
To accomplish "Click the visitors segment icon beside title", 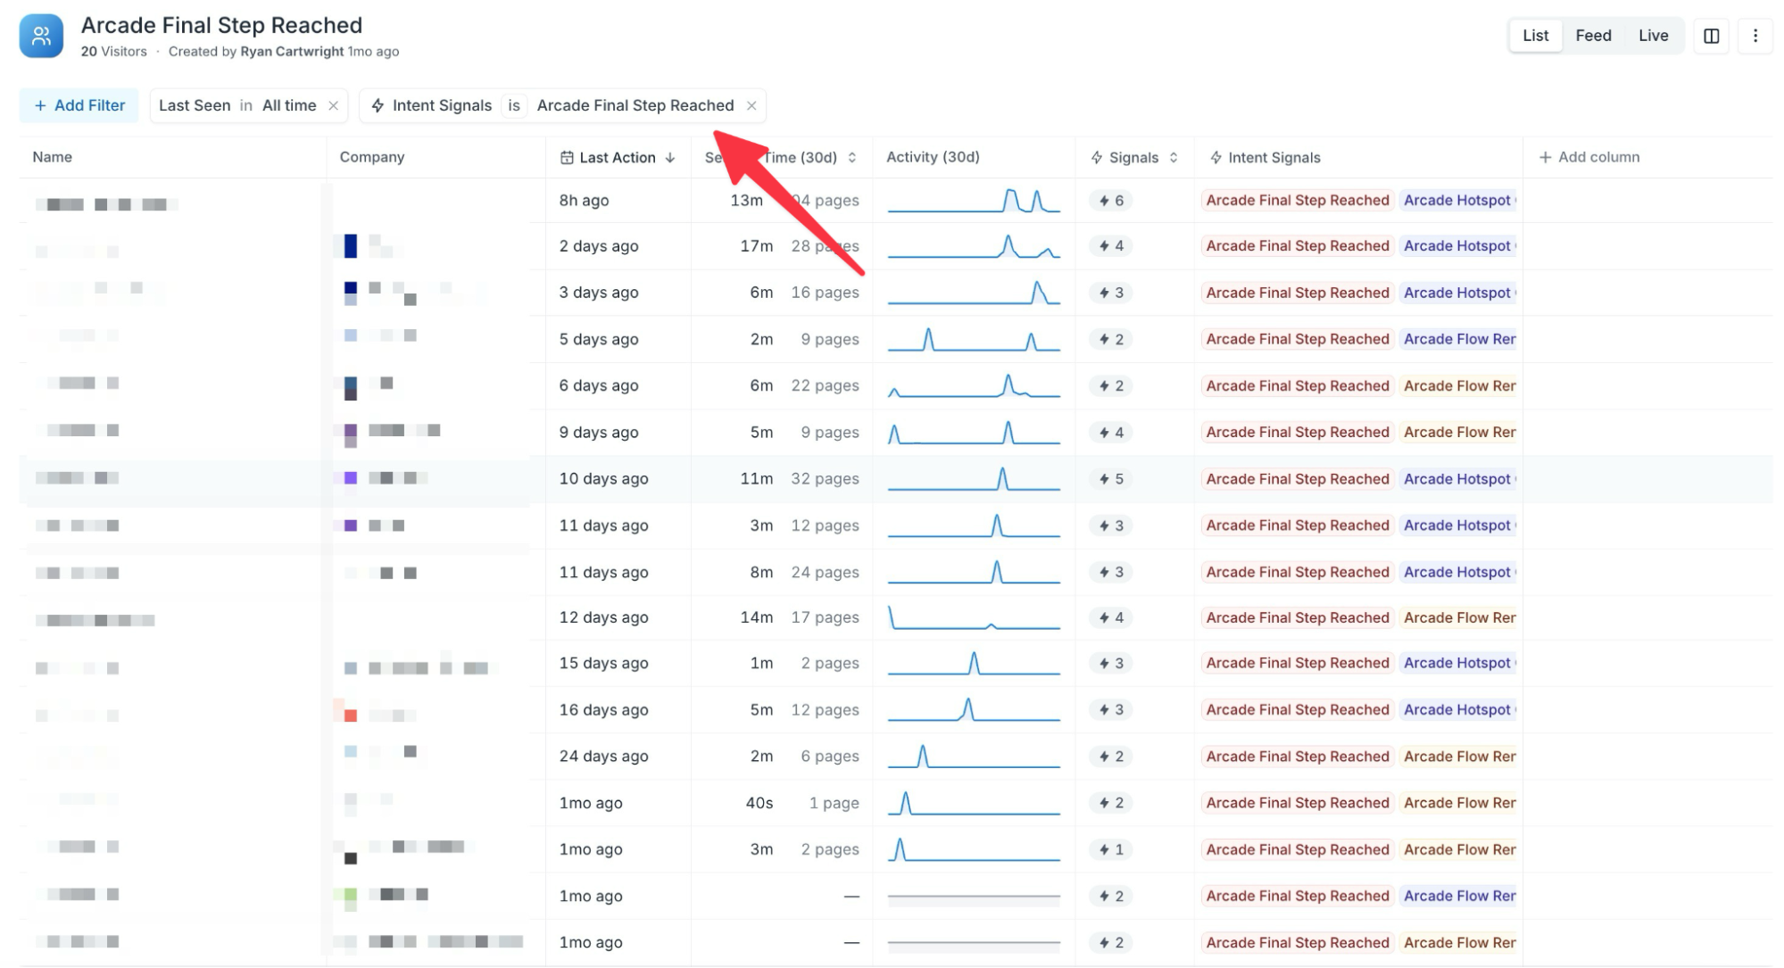I will coord(41,37).
